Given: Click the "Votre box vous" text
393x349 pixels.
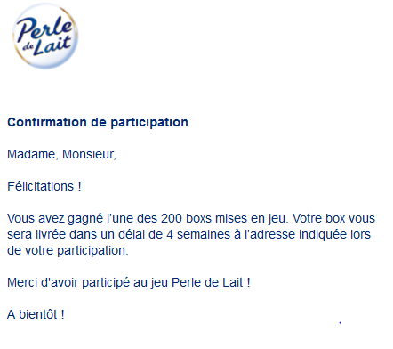Looking at the screenshot, I should pyautogui.click(x=334, y=218).
